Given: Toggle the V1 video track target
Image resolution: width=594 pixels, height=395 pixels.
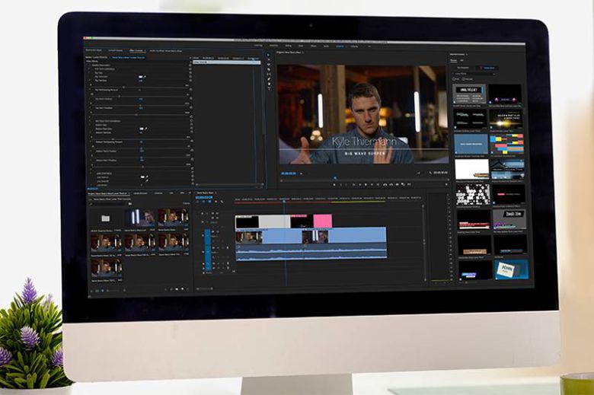Looking at the screenshot, I should click(x=207, y=235).
